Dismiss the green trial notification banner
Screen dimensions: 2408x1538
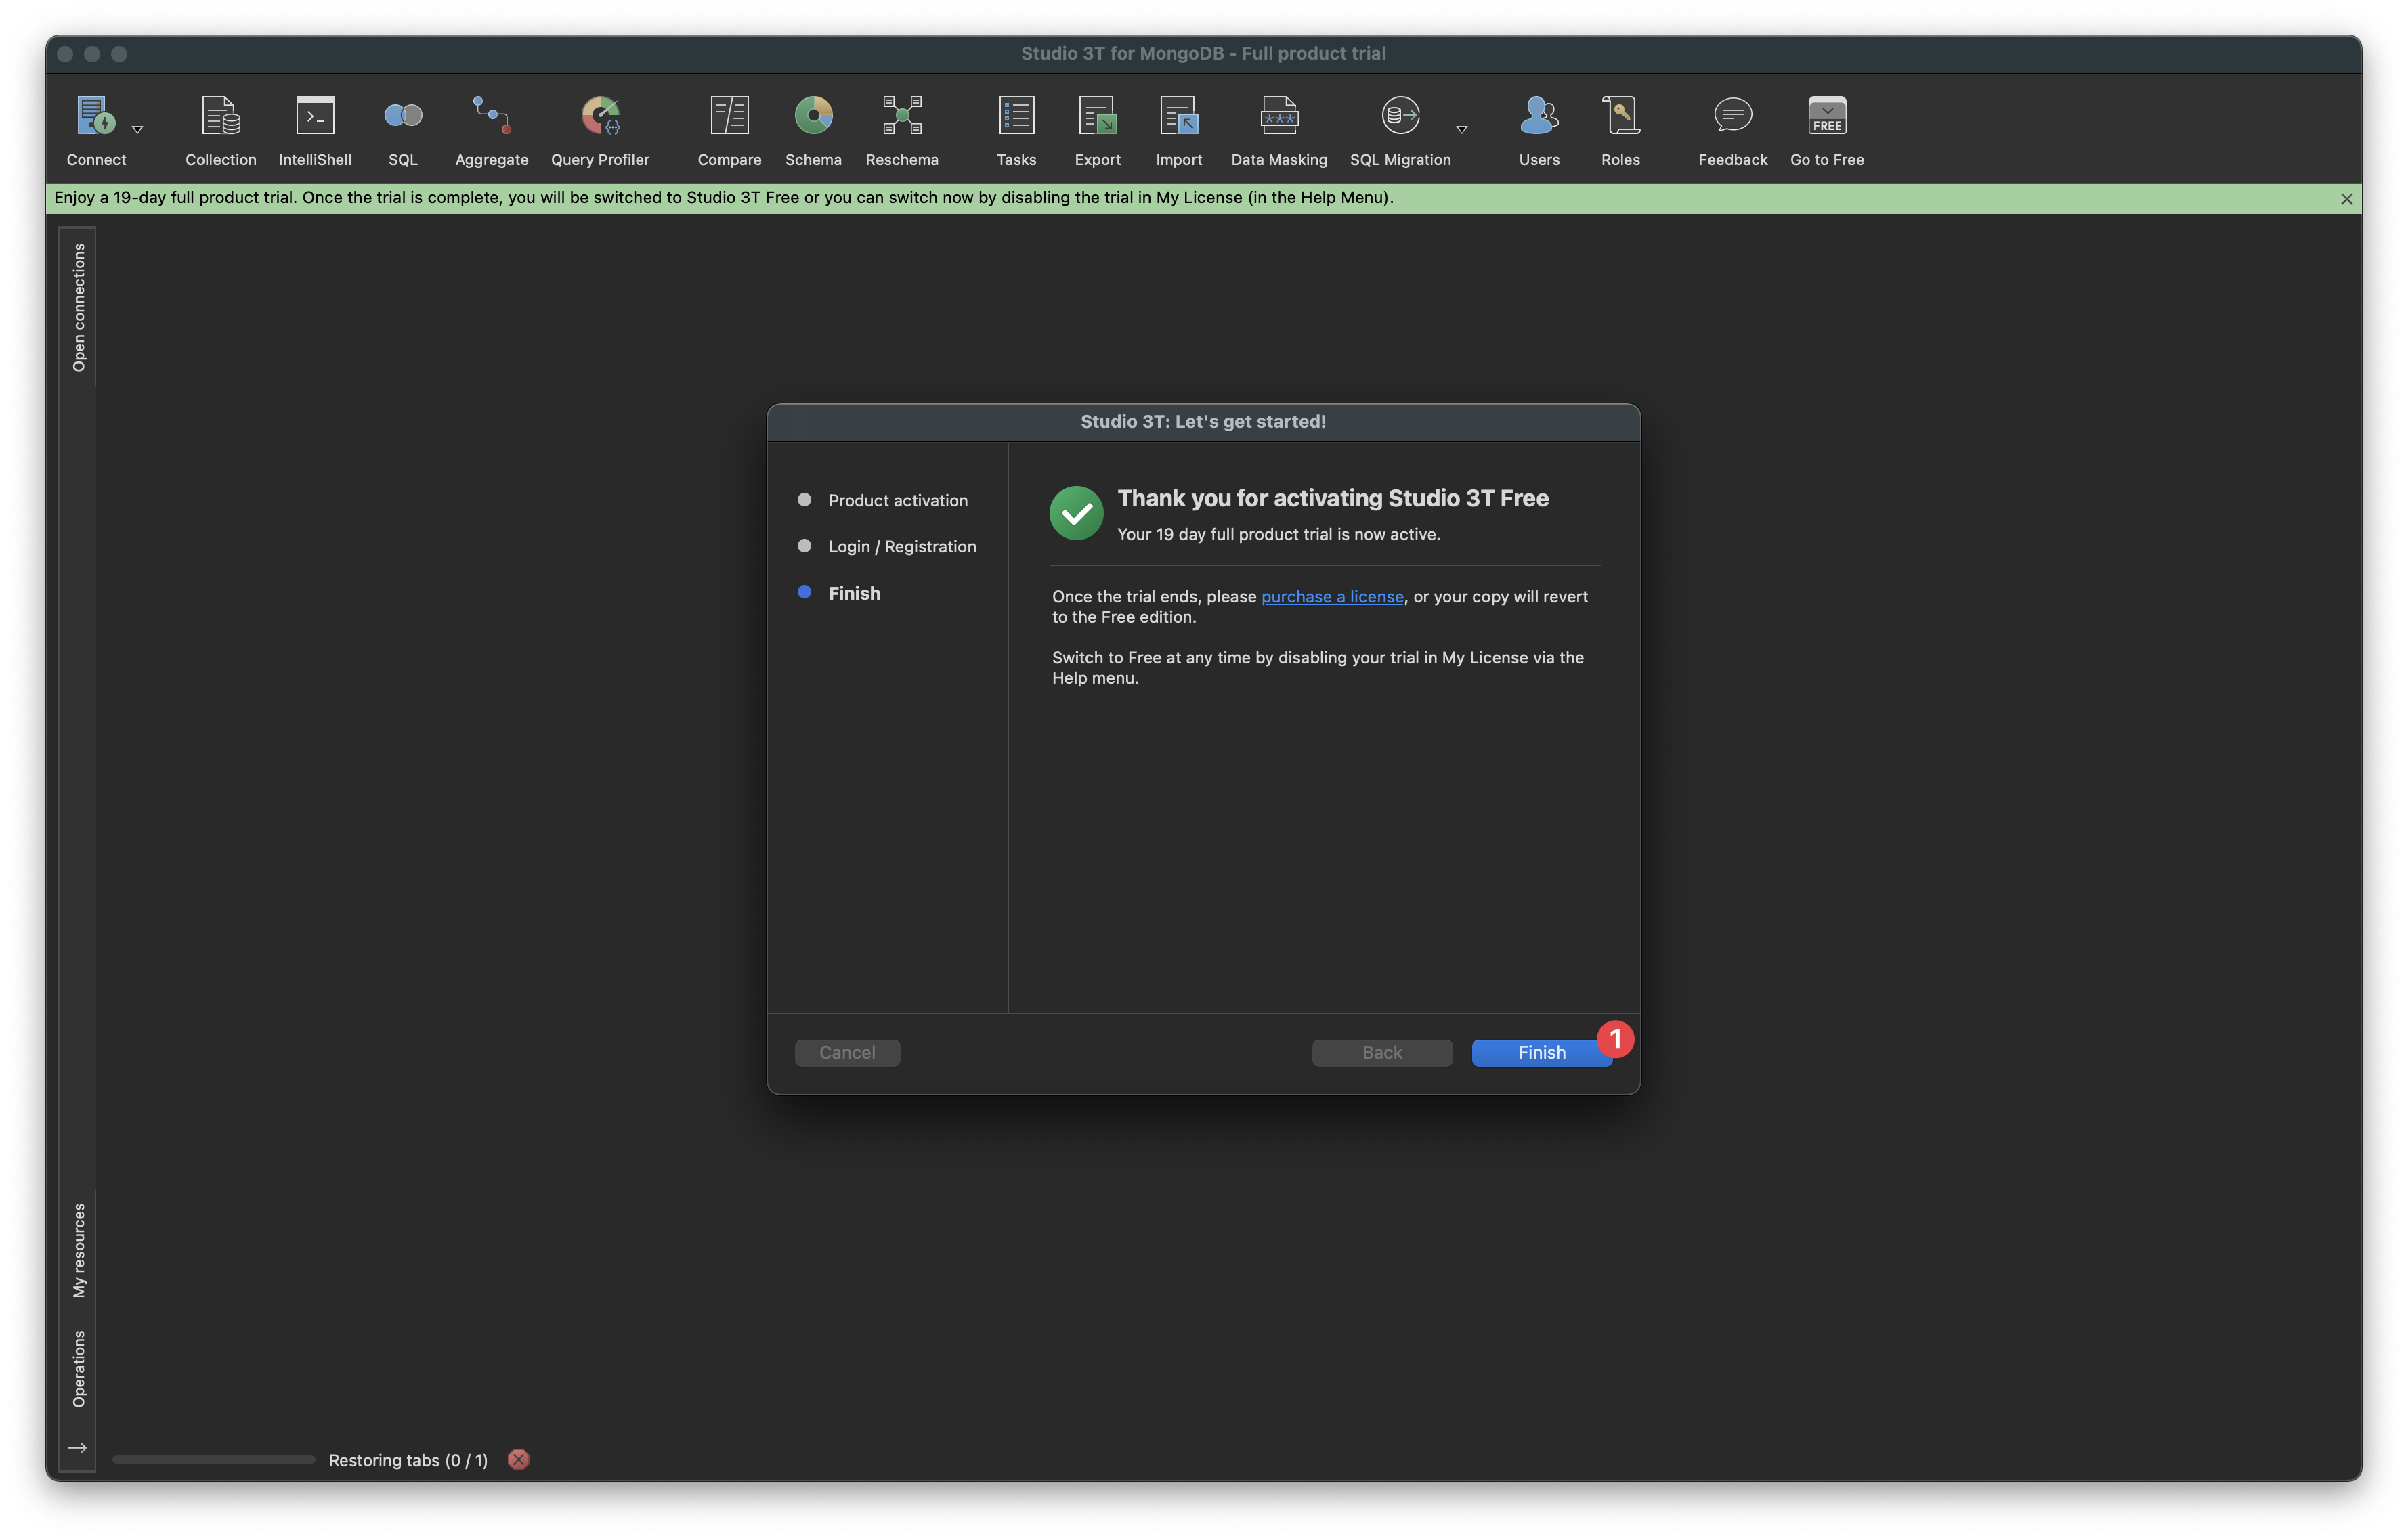2346,199
